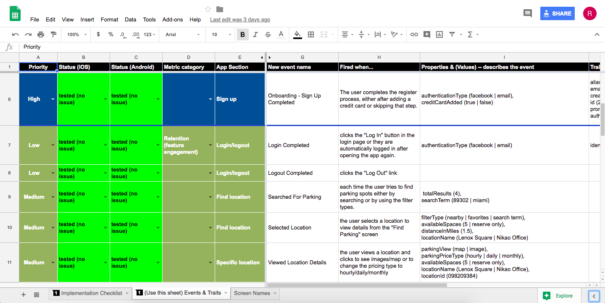This screenshot has height=303, width=605.
Task: Open the account avatar R
Action: 590,13
